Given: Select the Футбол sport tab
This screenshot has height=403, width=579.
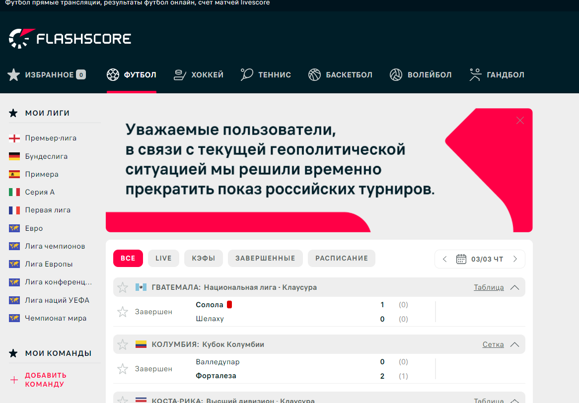Looking at the screenshot, I should point(132,74).
